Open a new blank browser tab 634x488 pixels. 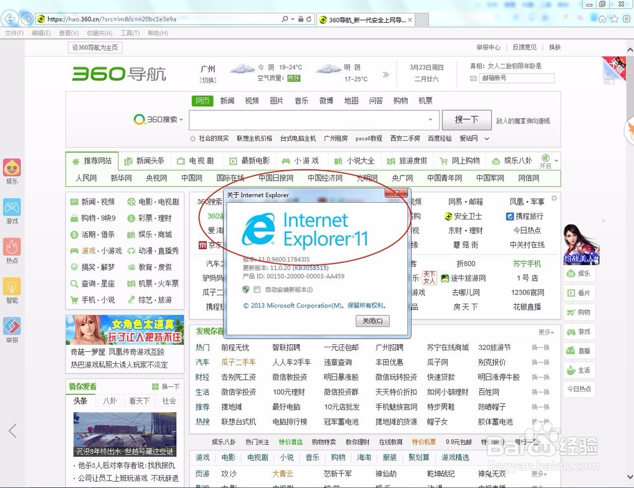(422, 20)
